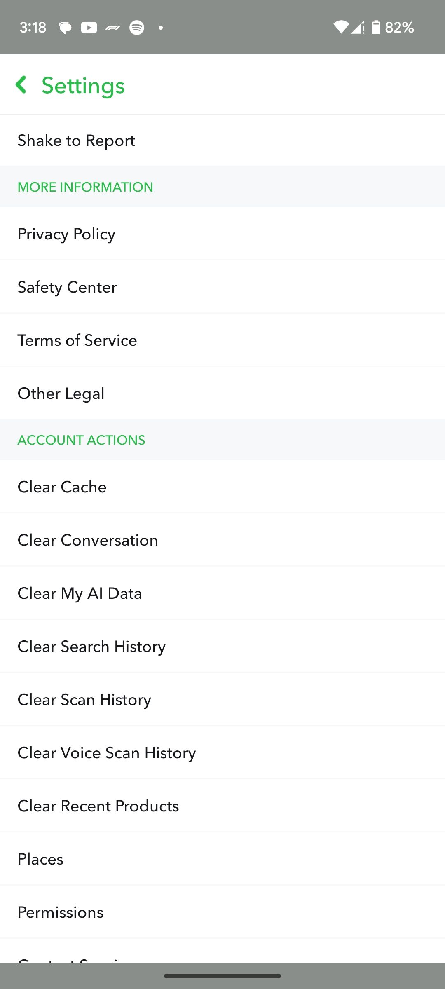Tap the YouTube notification icon
Viewport: 445px width, 989px height.
pos(89,28)
